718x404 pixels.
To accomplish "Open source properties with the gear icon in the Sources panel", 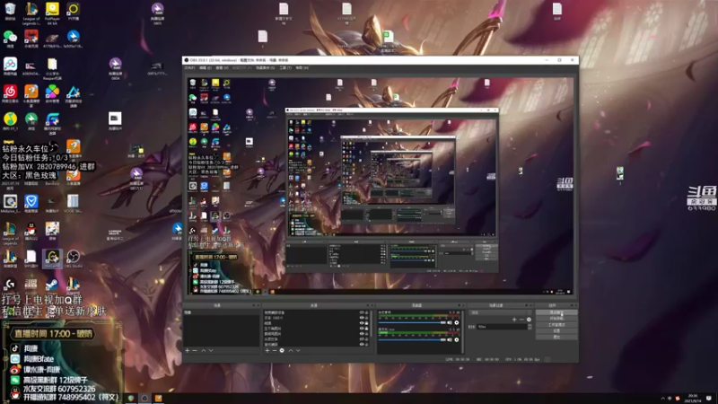I will [x=282, y=350].
